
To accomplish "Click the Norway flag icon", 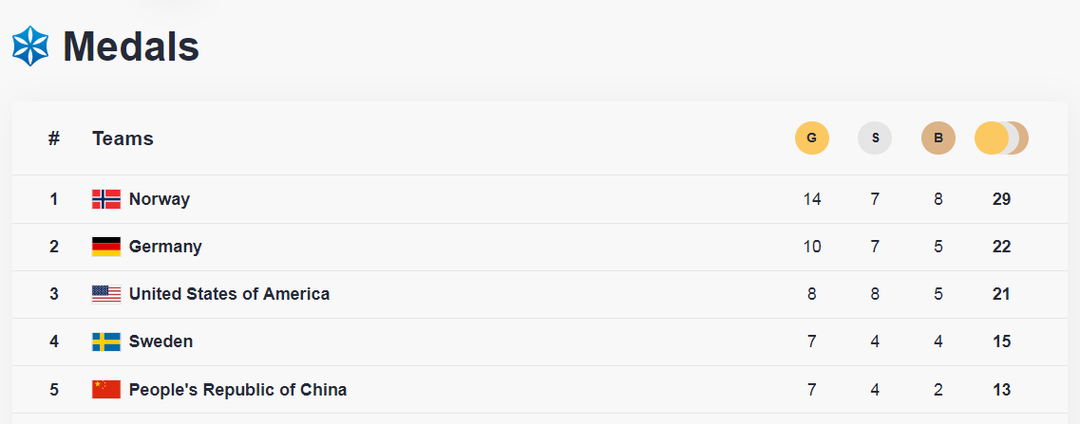I will click(106, 199).
